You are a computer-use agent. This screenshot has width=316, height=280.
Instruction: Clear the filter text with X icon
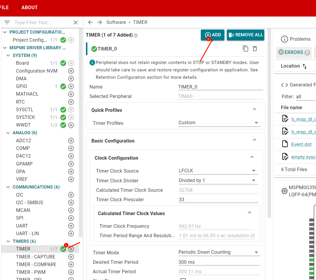76,22
